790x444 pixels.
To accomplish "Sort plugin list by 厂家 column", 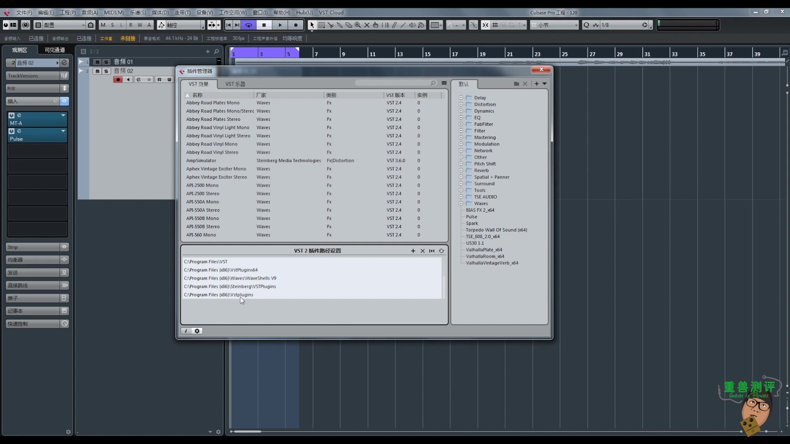I will (289, 95).
